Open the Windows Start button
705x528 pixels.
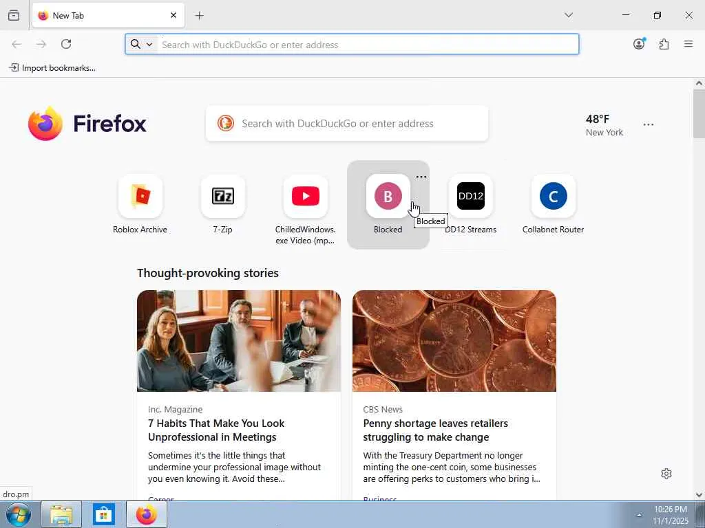click(x=19, y=515)
